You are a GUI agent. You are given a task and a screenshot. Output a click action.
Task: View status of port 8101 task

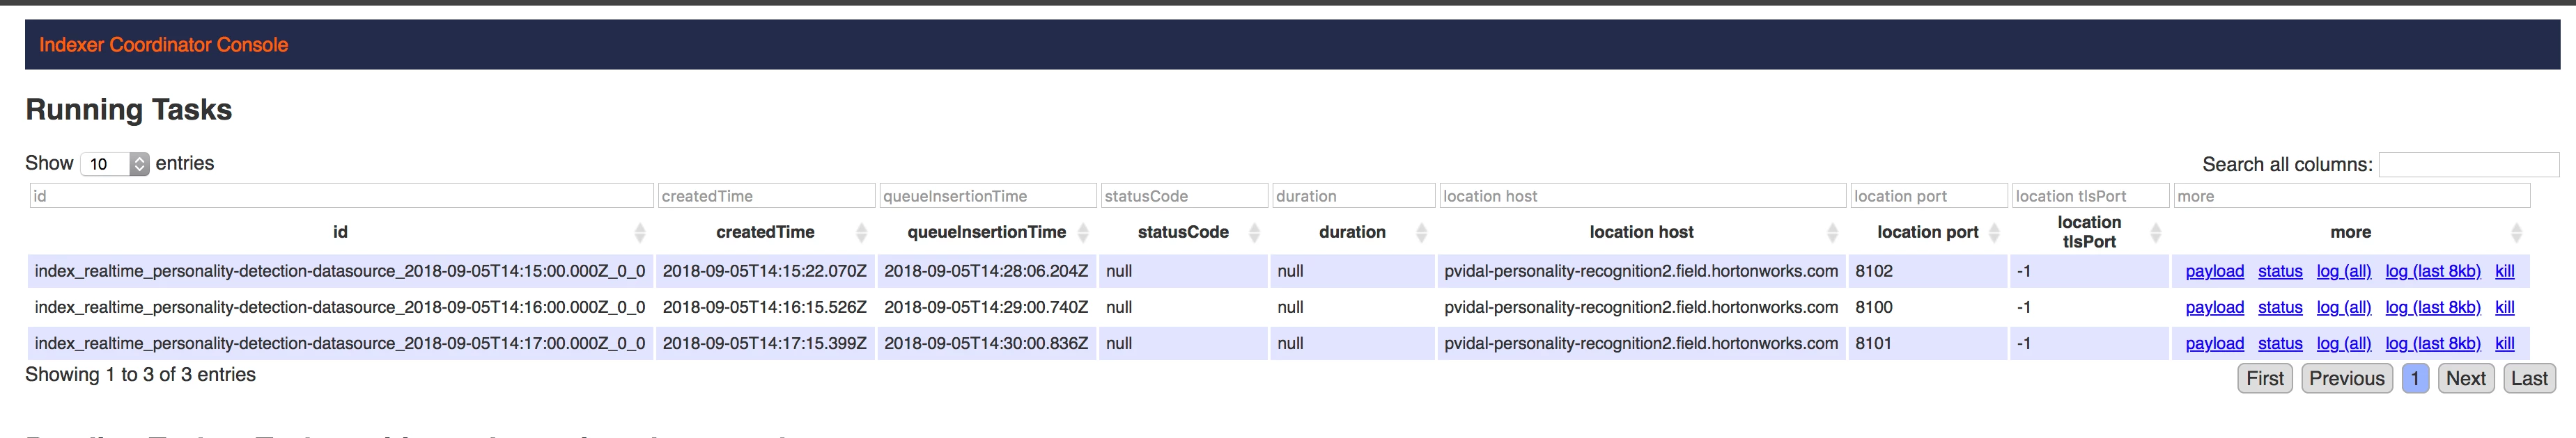click(x=2280, y=343)
